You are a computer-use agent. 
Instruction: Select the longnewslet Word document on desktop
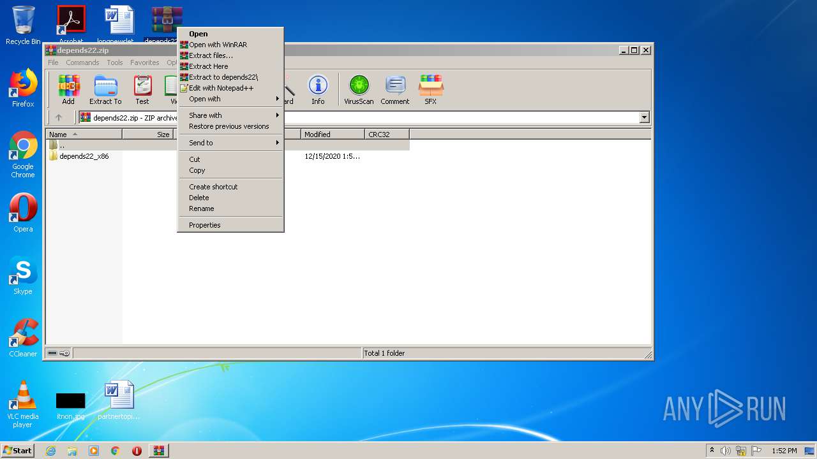119,23
